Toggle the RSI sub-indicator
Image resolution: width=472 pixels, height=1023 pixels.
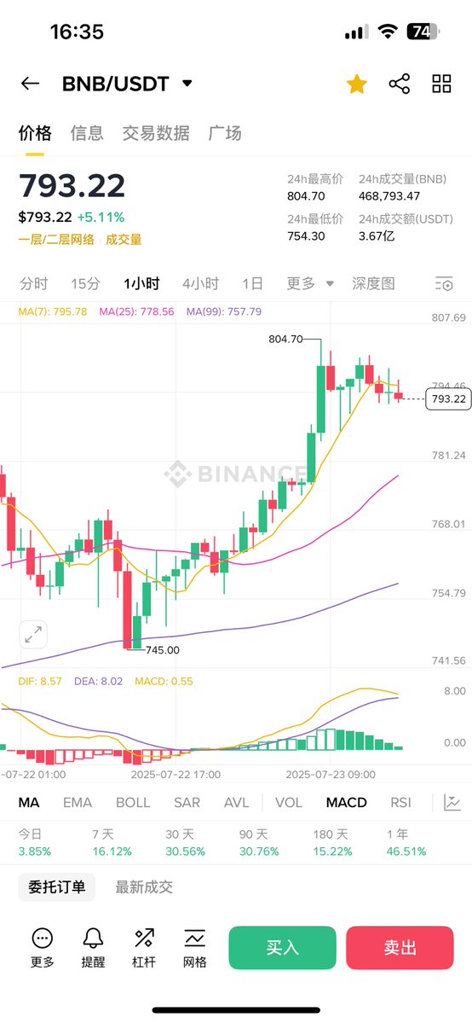pos(401,803)
